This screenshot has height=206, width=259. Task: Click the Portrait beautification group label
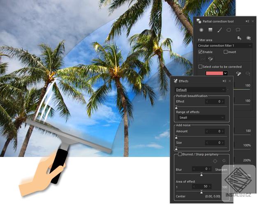192,96
